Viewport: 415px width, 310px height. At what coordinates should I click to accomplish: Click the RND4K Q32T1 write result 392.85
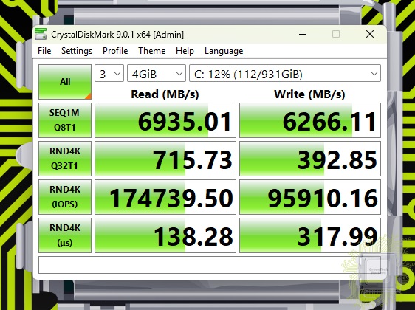[310, 159]
